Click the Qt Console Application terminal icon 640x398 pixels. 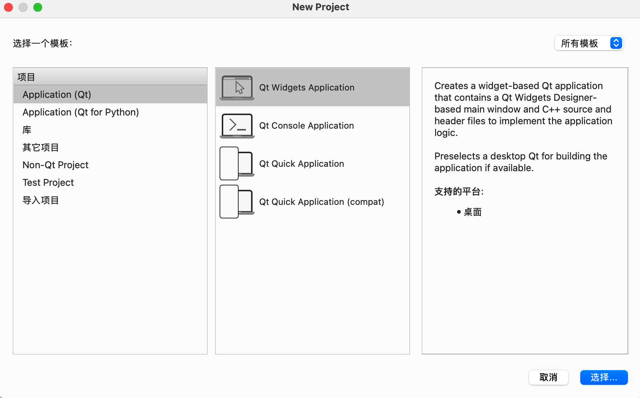(237, 126)
